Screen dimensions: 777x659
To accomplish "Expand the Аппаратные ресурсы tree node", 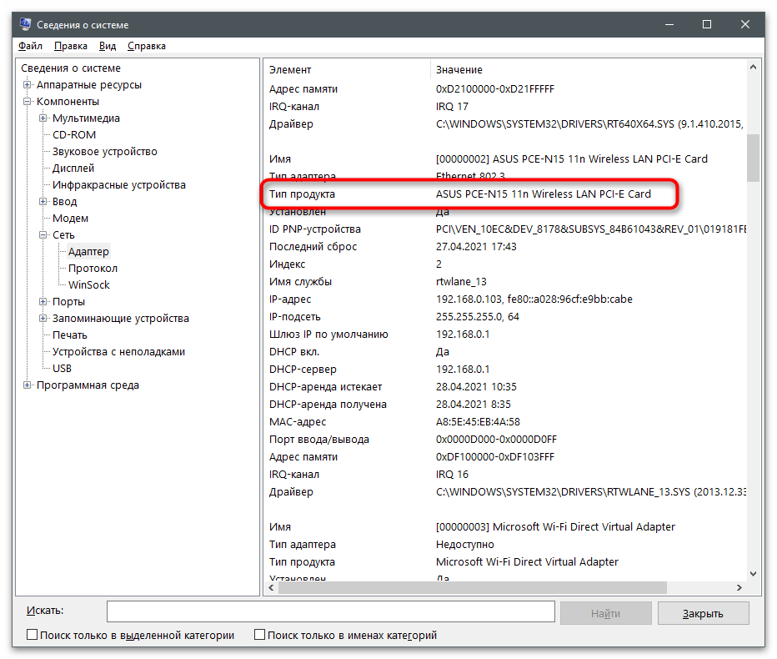I will click(x=28, y=85).
